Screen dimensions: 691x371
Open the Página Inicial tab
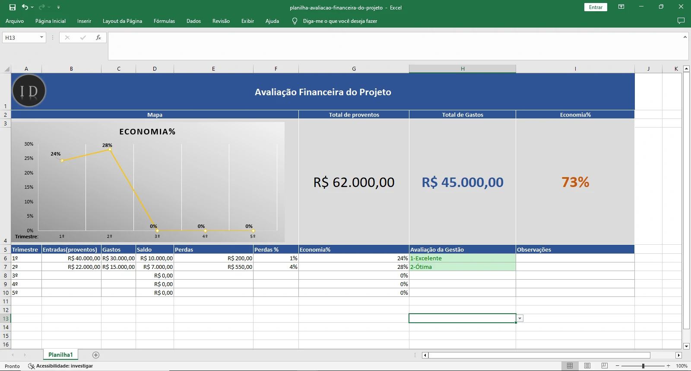51,21
